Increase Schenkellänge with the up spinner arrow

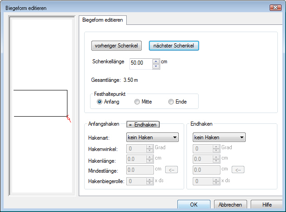[156, 61]
